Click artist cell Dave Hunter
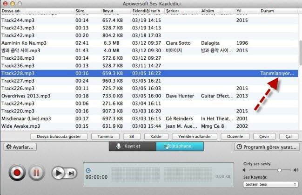The height and width of the screenshot is (195, 302). (x=180, y=96)
